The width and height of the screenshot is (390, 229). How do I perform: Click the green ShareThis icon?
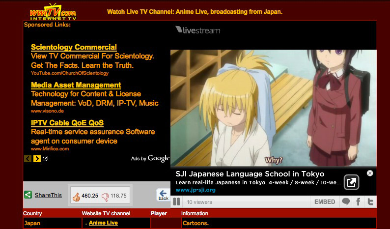tap(28, 195)
